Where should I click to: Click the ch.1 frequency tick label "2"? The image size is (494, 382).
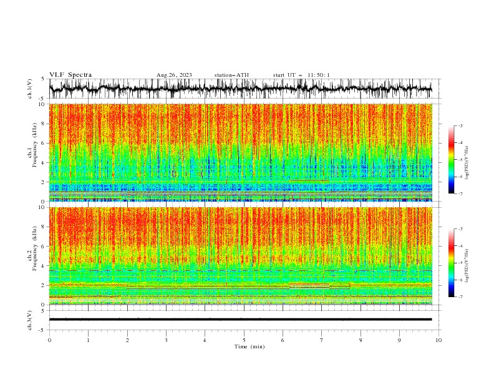[43, 182]
